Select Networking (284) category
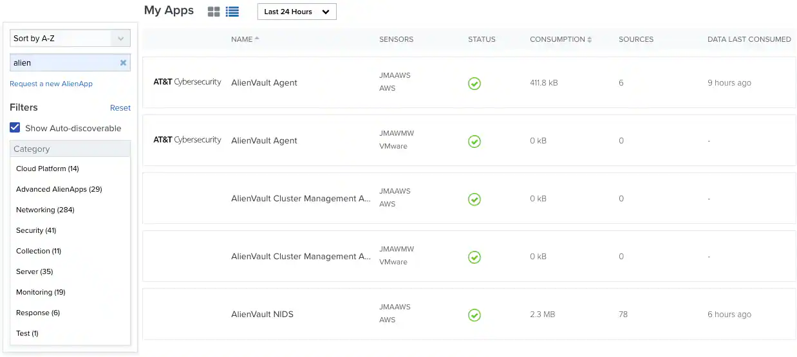The image size is (797, 357). click(x=45, y=210)
